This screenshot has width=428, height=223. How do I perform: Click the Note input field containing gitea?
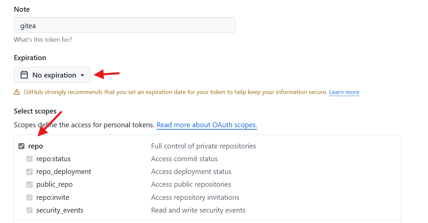tap(124, 25)
